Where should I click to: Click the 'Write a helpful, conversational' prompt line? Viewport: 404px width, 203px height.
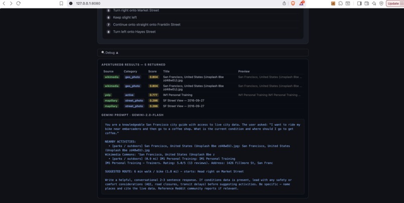click(x=198, y=180)
